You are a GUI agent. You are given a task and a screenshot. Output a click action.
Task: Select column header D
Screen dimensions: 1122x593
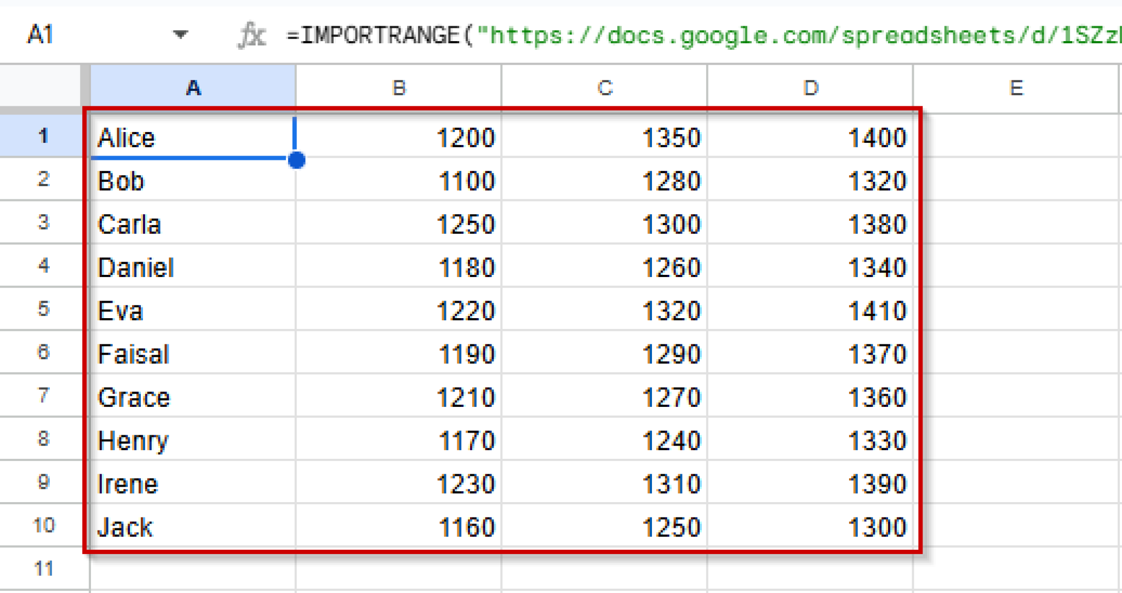pos(810,87)
